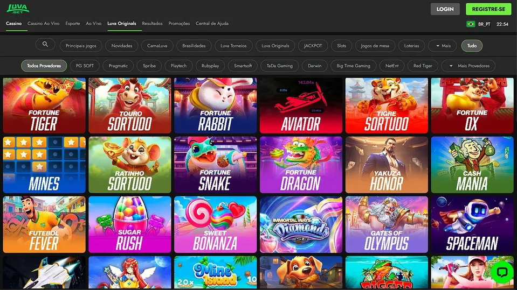517x290 pixels.
Task: Open the game search magnifier
Action: [x=45, y=44]
